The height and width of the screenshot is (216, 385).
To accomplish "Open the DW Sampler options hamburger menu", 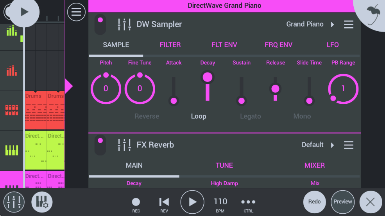I will (348, 24).
